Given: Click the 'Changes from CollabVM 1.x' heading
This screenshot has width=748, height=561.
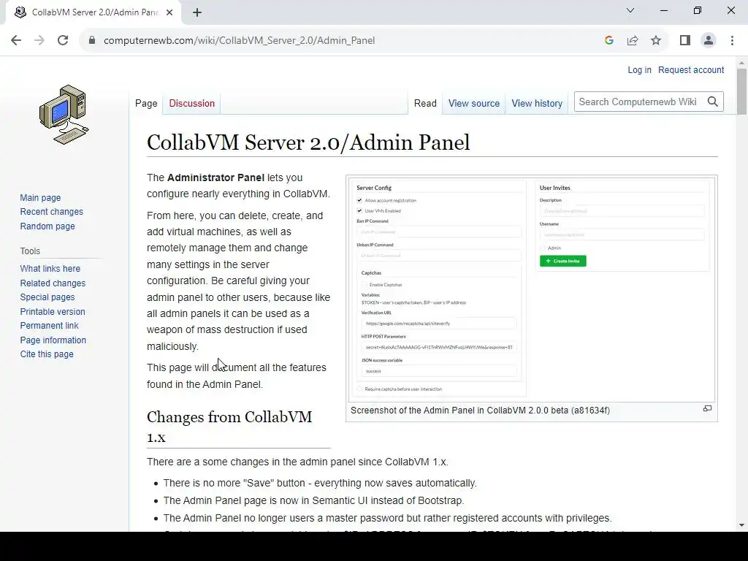Looking at the screenshot, I should coord(229,427).
